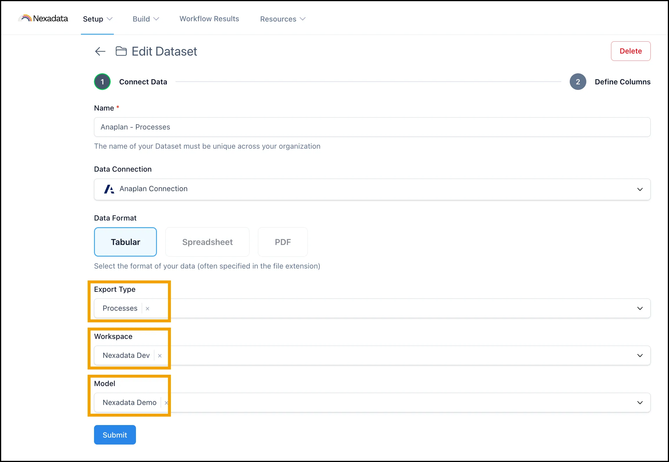This screenshot has width=669, height=462.
Task: Clear the Nexadata Dev workspace selection
Action: [x=160, y=356]
